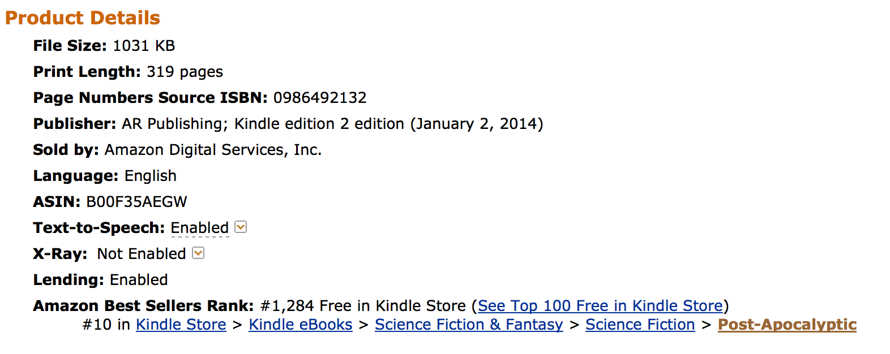Viewport: 890px width, 354px height.
Task: Click the underlined Text-to-Speech Enabled text
Action: (x=200, y=228)
